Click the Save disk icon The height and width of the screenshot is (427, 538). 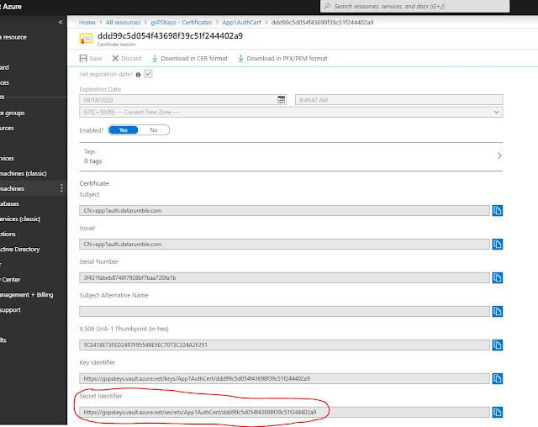tap(83, 58)
